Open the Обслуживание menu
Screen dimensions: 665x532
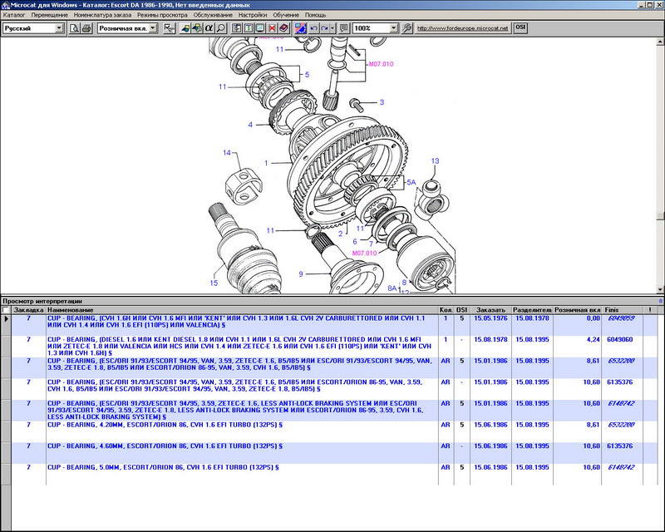213,15
